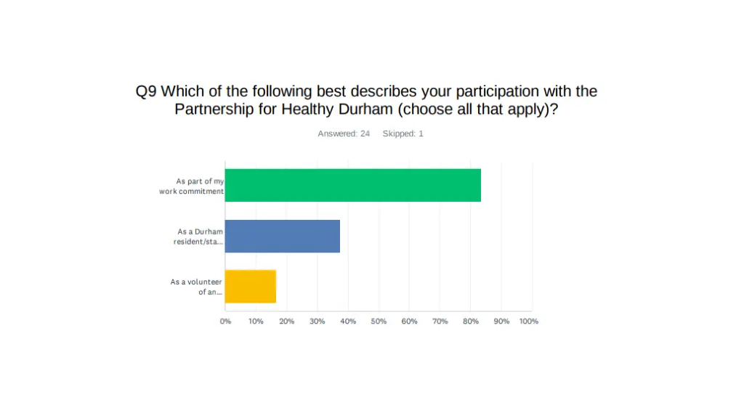The width and height of the screenshot is (744, 418).
Task: Click the 'Skipped: 1' text
Action: pyautogui.click(x=403, y=134)
